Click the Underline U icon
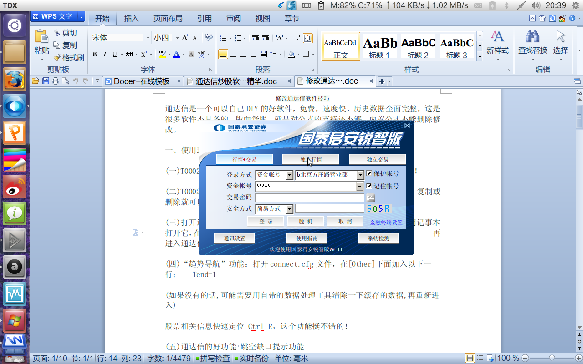 [x=115, y=54]
